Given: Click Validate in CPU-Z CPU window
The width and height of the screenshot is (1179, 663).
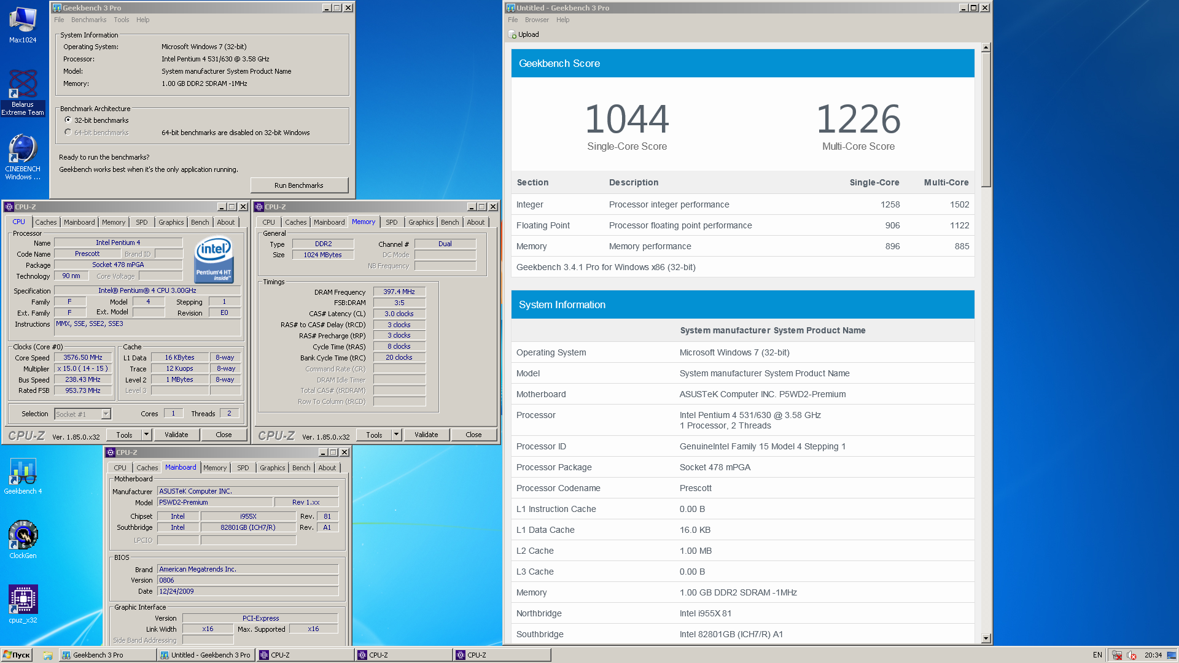Looking at the screenshot, I should coord(176,435).
